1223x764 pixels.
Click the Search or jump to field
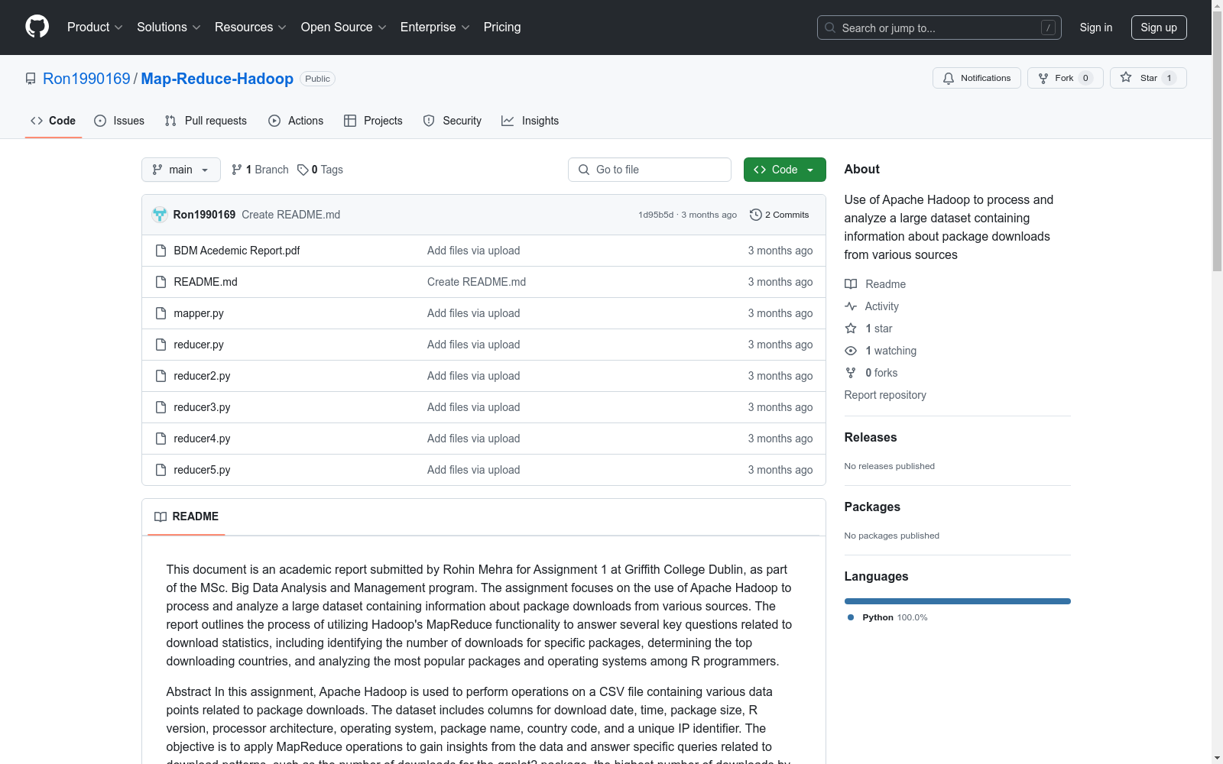[939, 28]
